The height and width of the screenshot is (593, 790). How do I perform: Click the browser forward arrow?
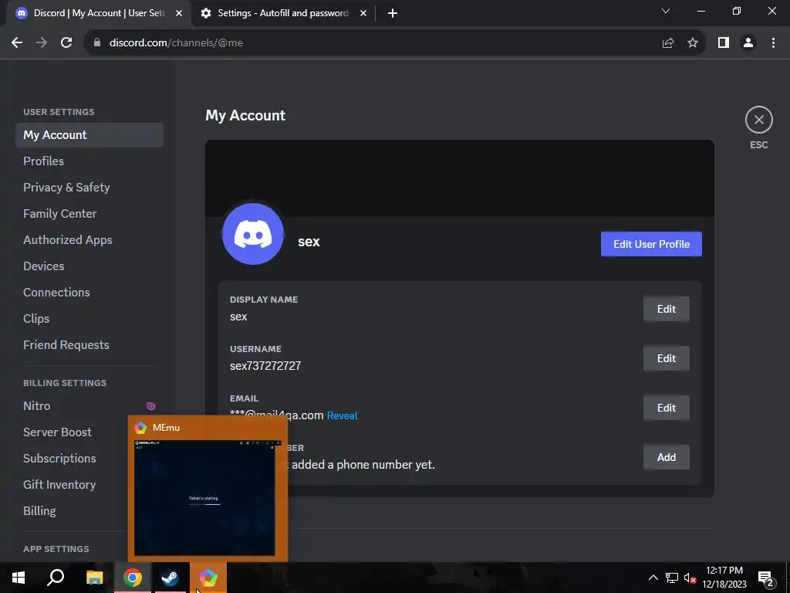pos(42,43)
